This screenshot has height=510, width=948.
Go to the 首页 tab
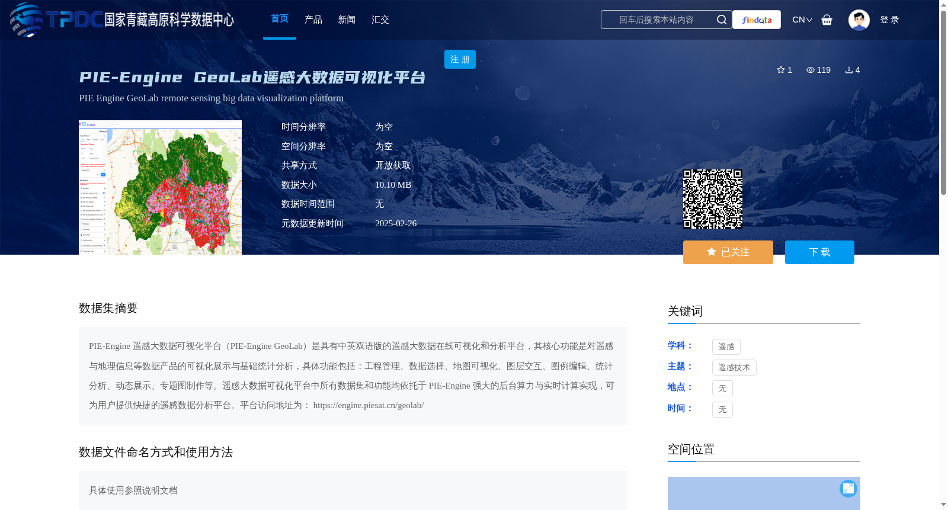pyautogui.click(x=280, y=19)
